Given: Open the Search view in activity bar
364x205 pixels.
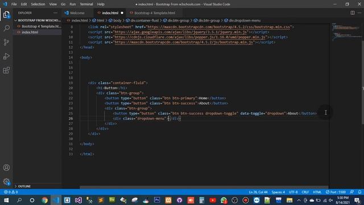Looking at the screenshot, I should 6,28.
